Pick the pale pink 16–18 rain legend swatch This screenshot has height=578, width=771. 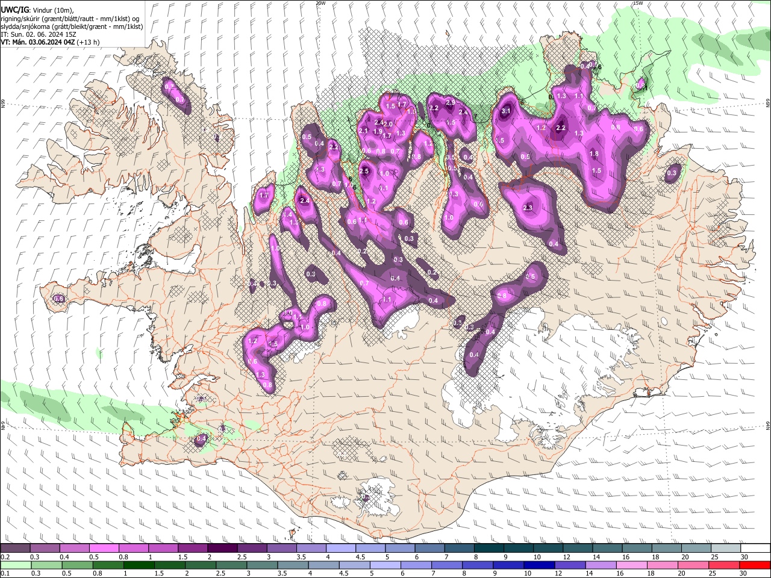click(x=631, y=565)
